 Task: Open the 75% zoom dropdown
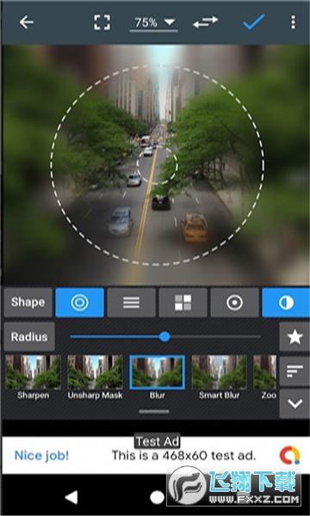pyautogui.click(x=154, y=23)
